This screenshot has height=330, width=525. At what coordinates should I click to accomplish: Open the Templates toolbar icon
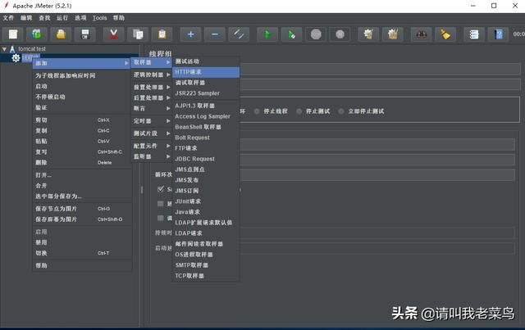(x=37, y=34)
